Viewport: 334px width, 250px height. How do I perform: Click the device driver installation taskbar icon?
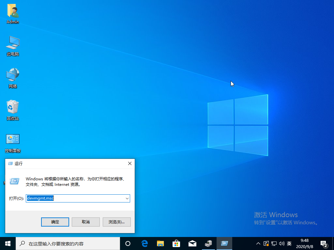click(x=208, y=243)
